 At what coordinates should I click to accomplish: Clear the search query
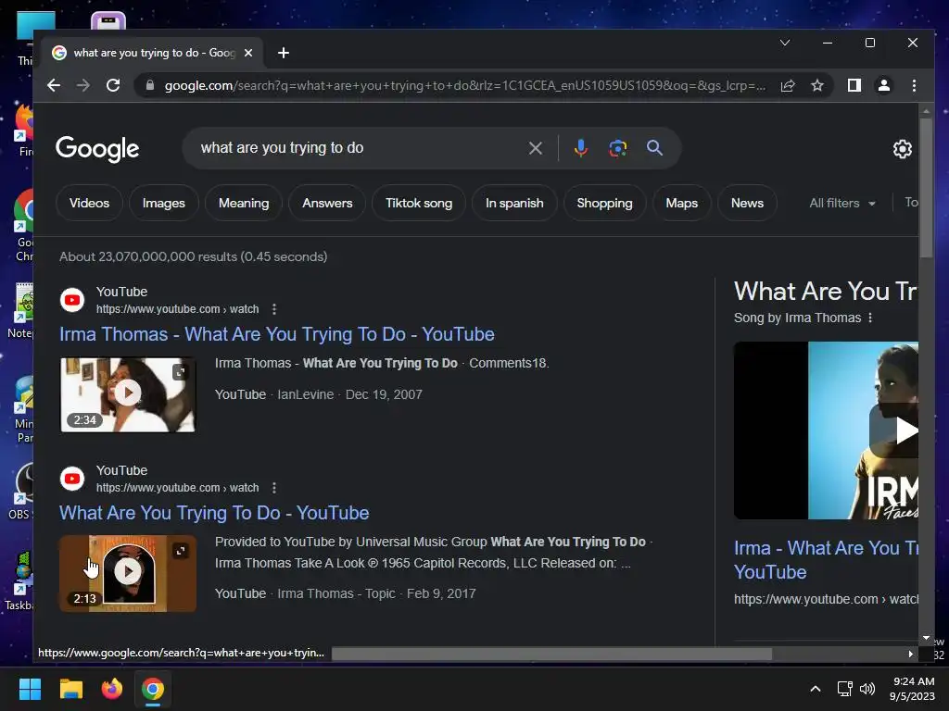pyautogui.click(x=535, y=148)
